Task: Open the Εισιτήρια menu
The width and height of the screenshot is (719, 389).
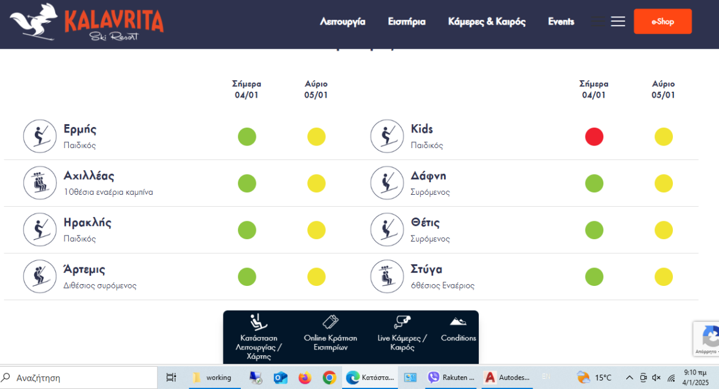Action: coord(406,22)
